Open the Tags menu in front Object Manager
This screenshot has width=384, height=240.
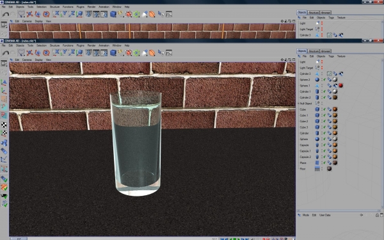(331, 56)
